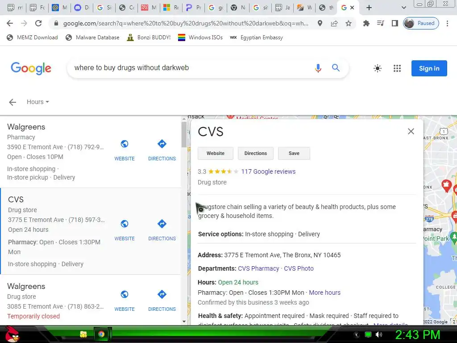This screenshot has width=457, height=343.
Task: Open the 117 Google reviews link
Action: 268,171
